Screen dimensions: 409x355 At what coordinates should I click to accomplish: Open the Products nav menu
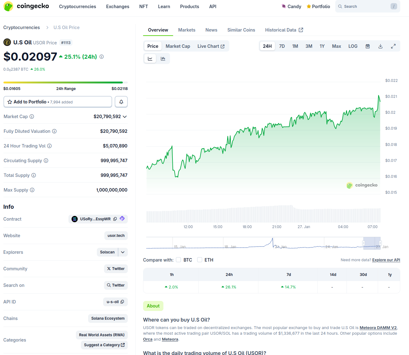189,7
